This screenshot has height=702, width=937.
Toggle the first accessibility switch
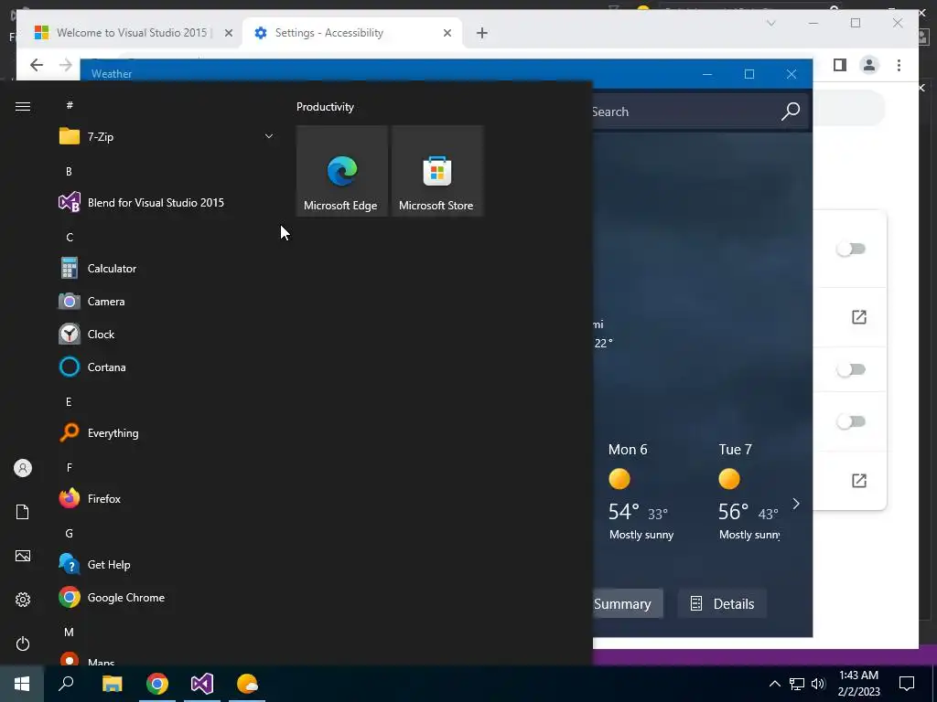click(852, 249)
